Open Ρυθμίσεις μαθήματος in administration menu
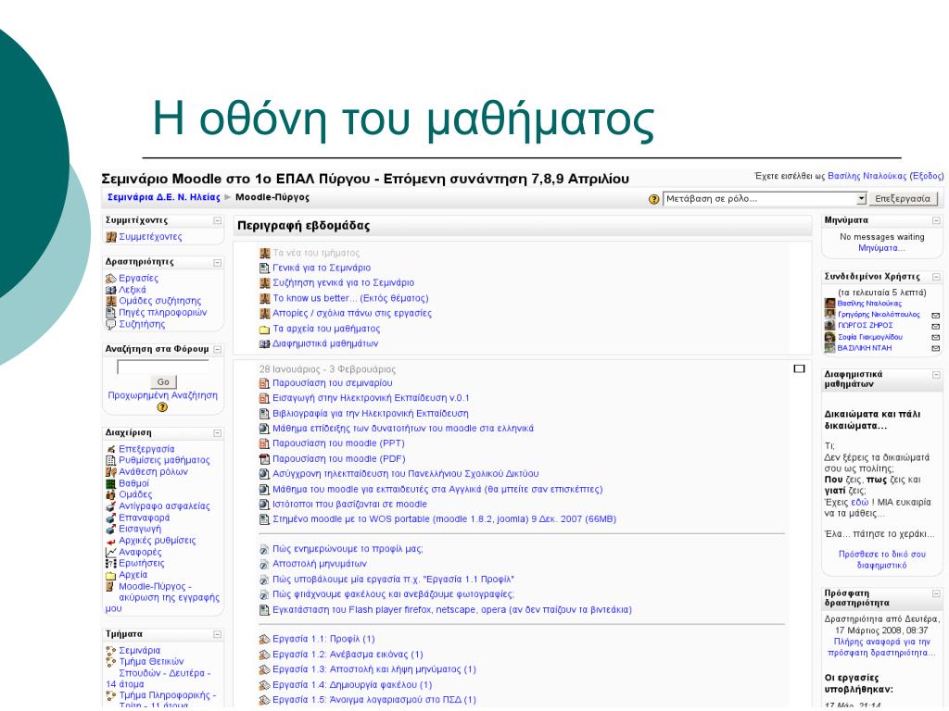949x711 pixels. coord(164,460)
